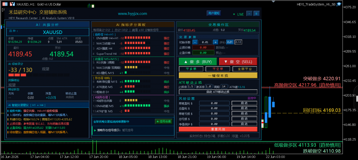Minimize the HEYI panel with dash button
The image size is (358, 160).
tap(249, 14)
